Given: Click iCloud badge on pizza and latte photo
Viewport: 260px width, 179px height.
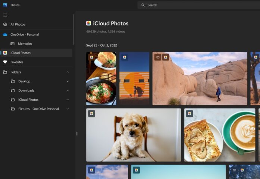Looking at the screenshot, I should click(189, 114).
